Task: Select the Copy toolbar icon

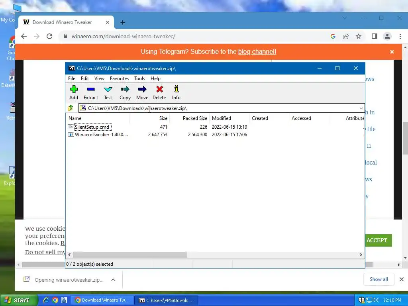Action: click(125, 92)
